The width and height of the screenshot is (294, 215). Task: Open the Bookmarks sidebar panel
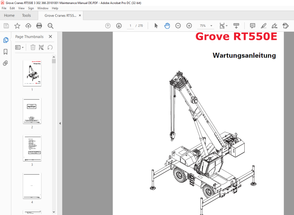point(5,52)
